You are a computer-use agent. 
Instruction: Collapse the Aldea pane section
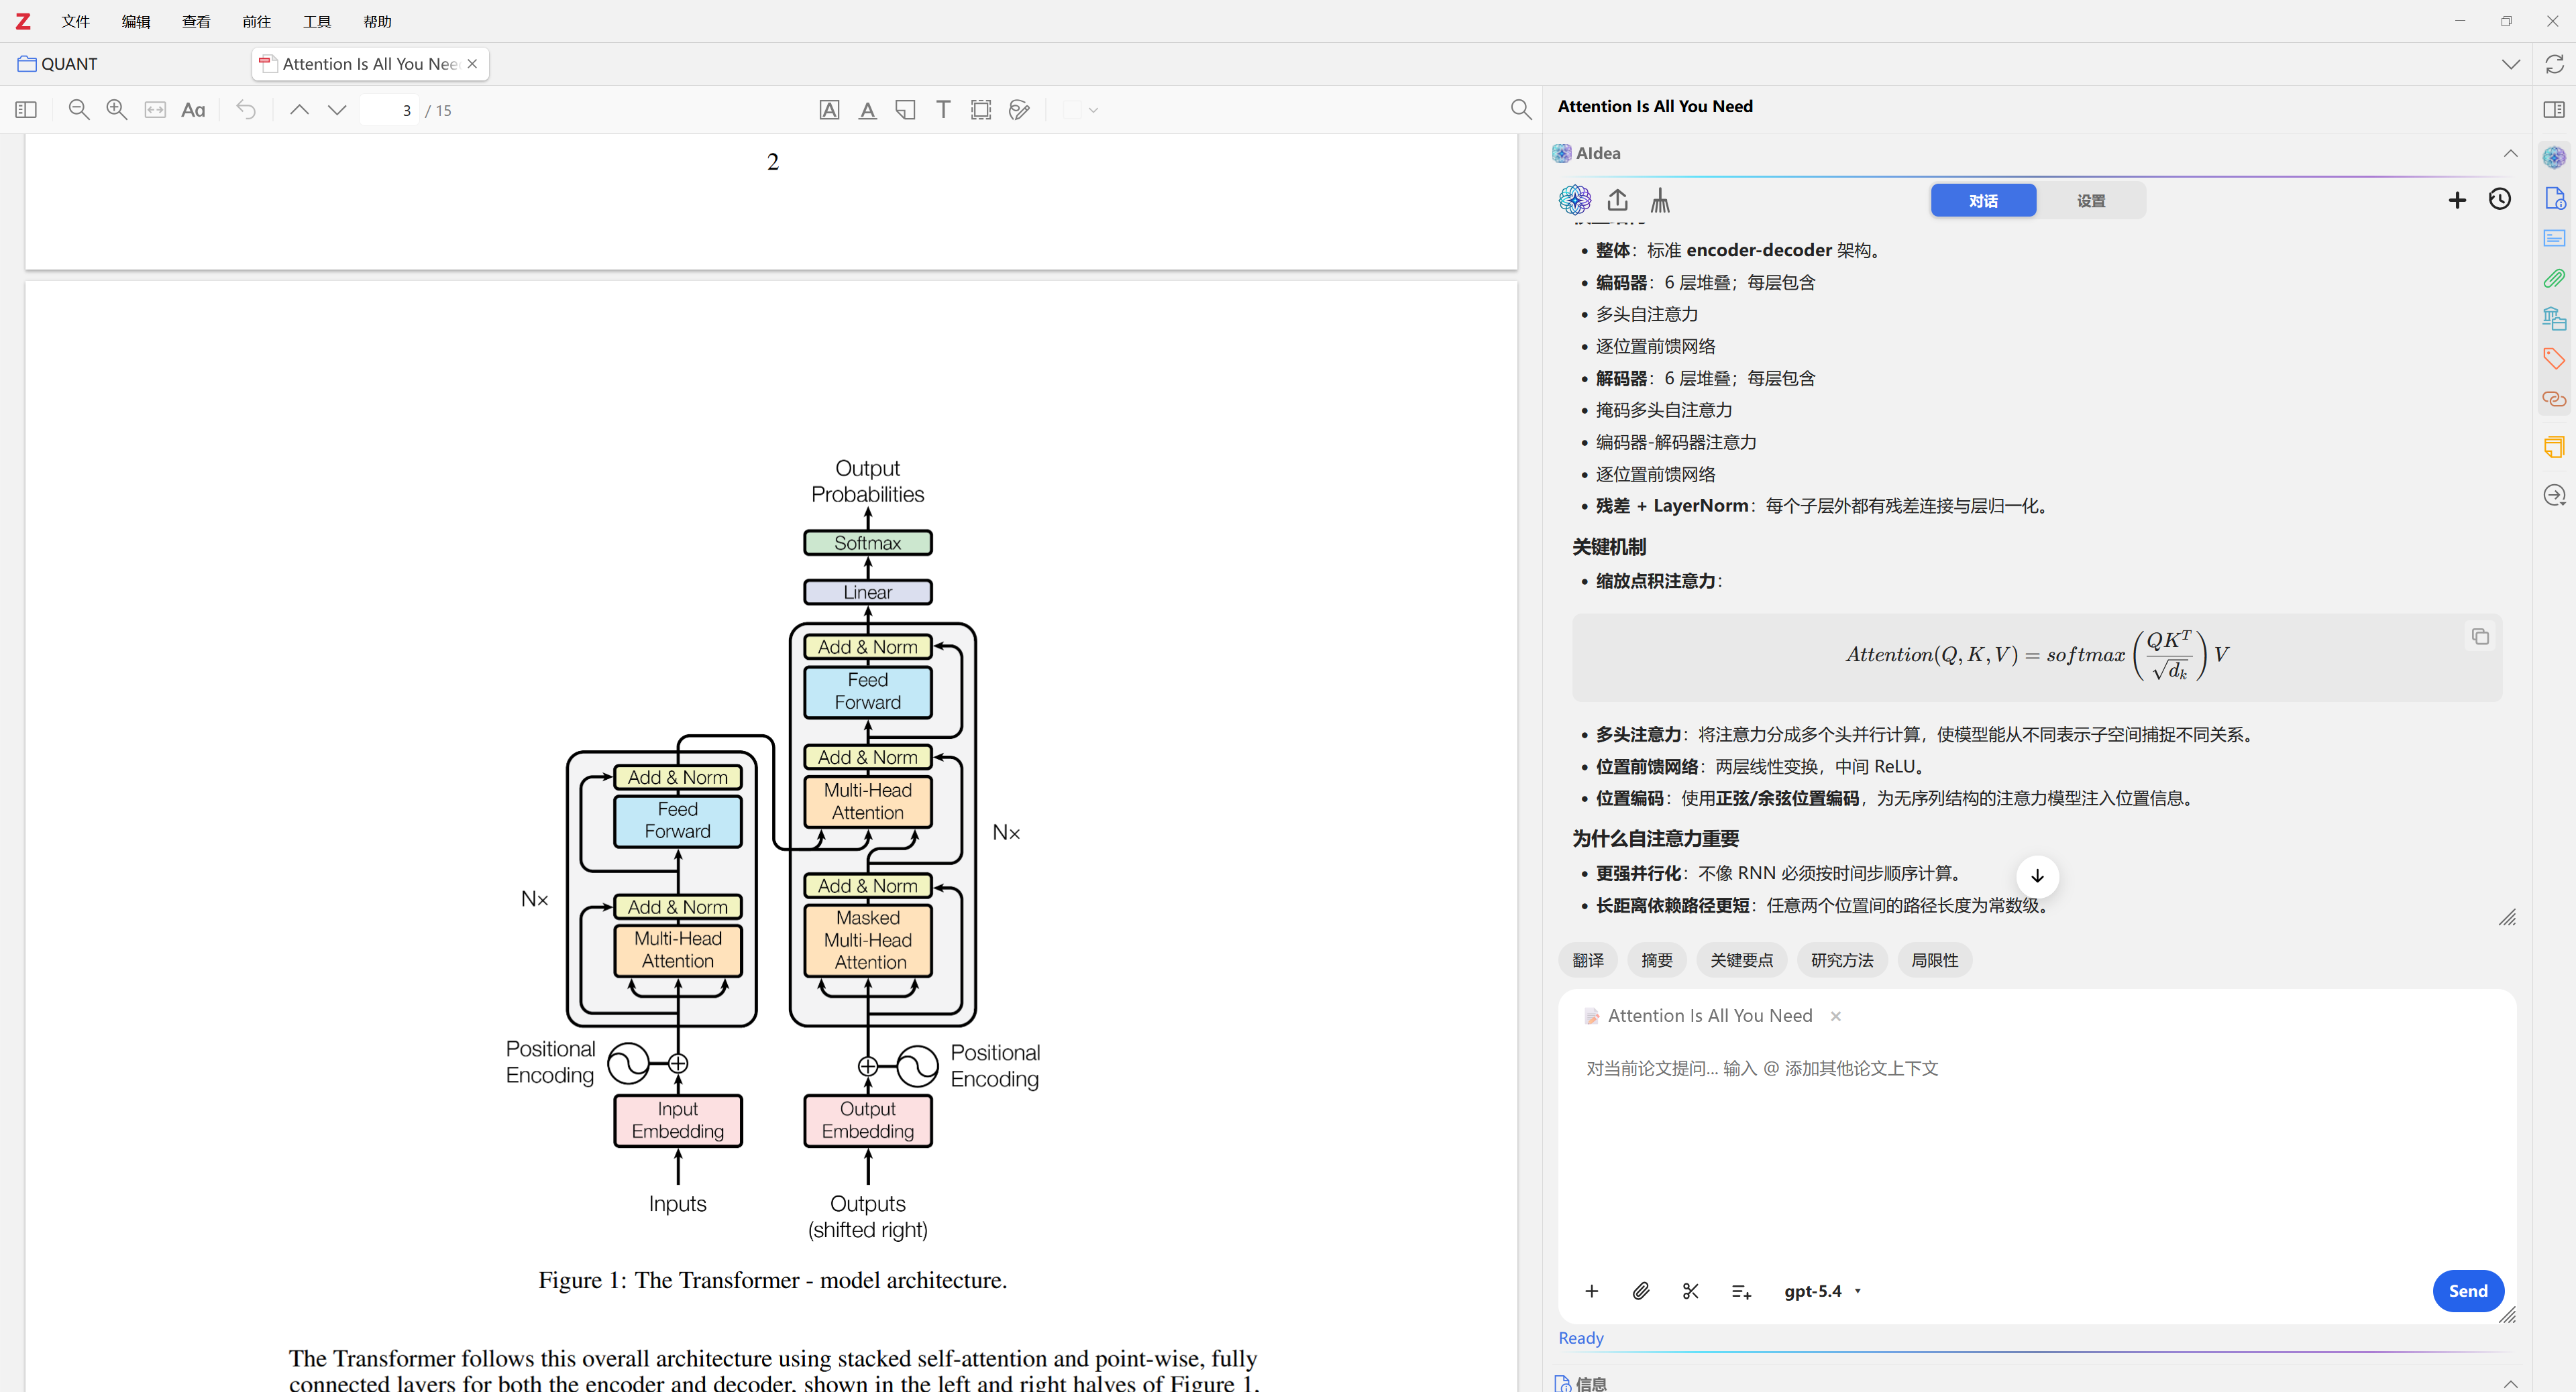click(2510, 153)
